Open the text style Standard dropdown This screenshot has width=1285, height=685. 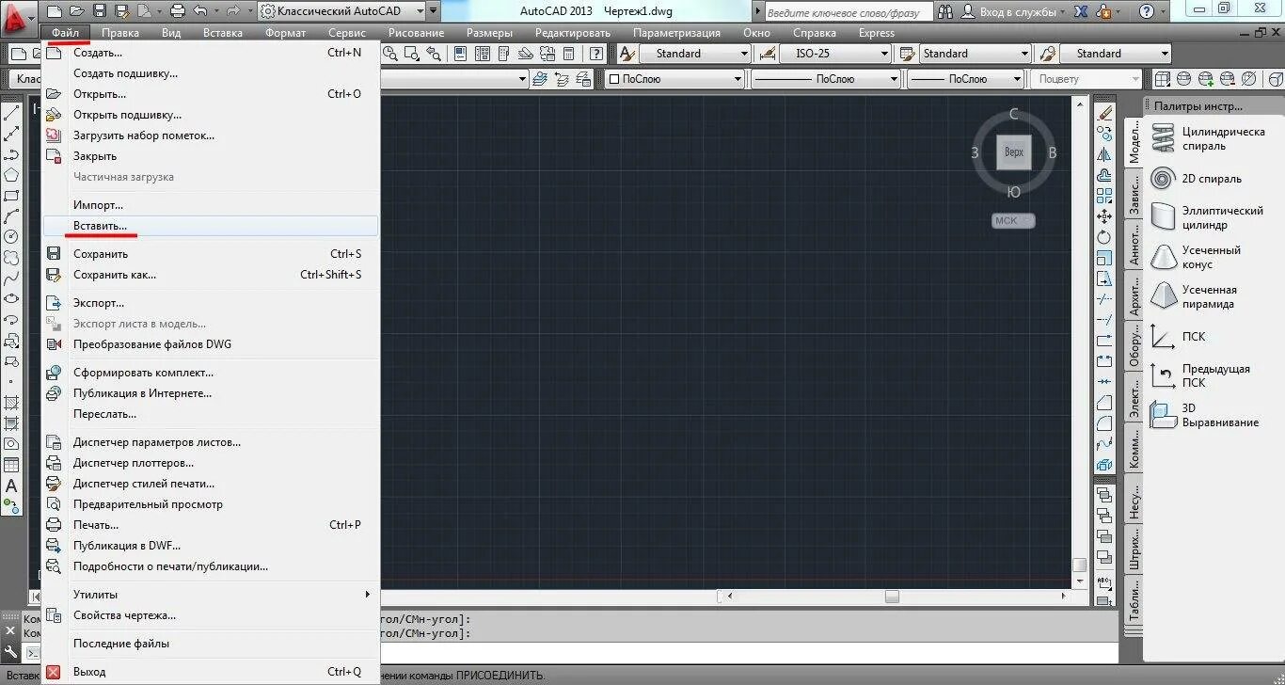[x=694, y=54]
